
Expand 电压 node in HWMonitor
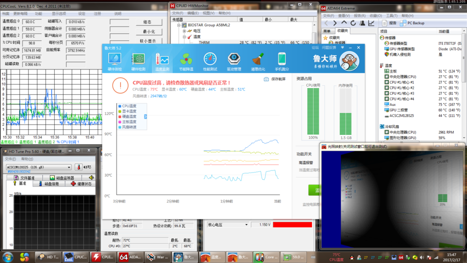(184, 31)
